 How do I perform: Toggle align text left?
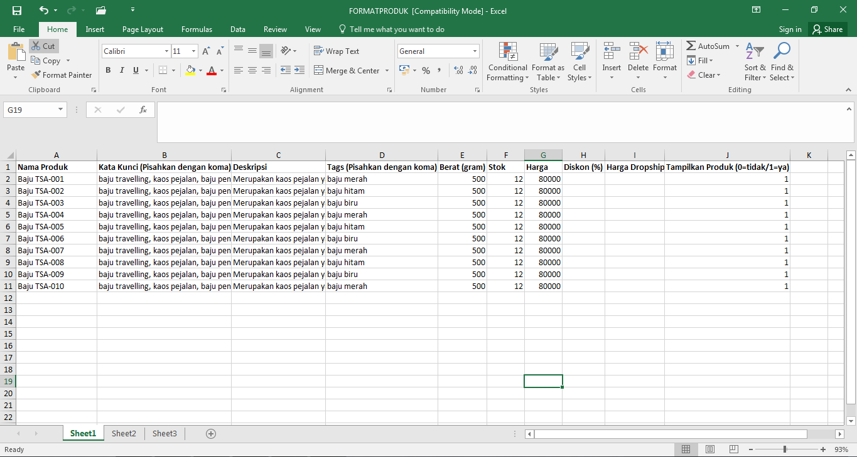[x=239, y=70]
